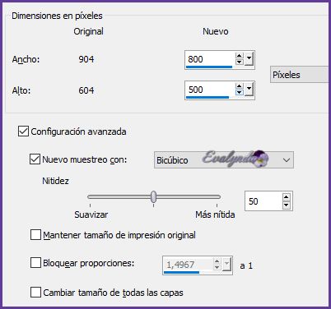Enable Bloquear proporciones checkbox

click(x=35, y=262)
